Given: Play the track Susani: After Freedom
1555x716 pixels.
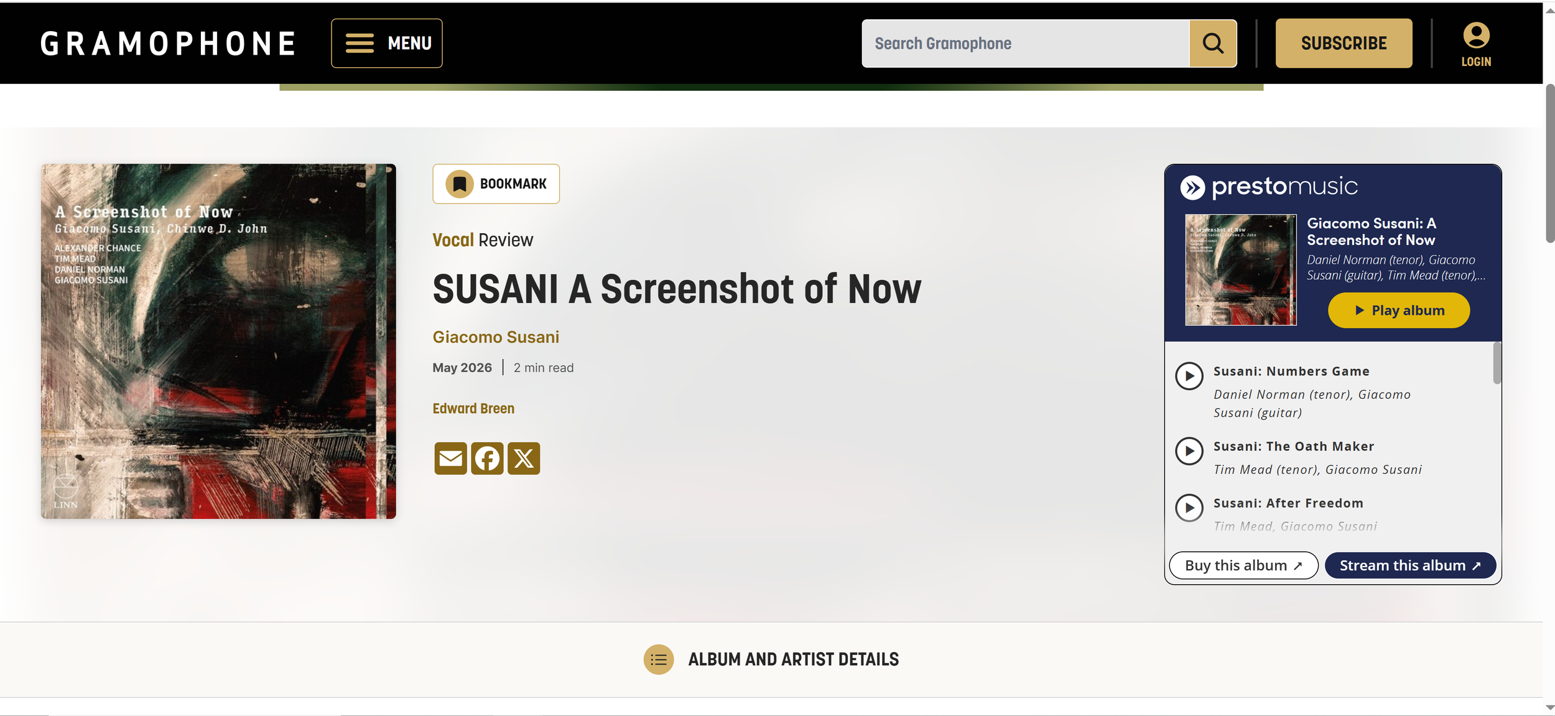Looking at the screenshot, I should point(1189,508).
